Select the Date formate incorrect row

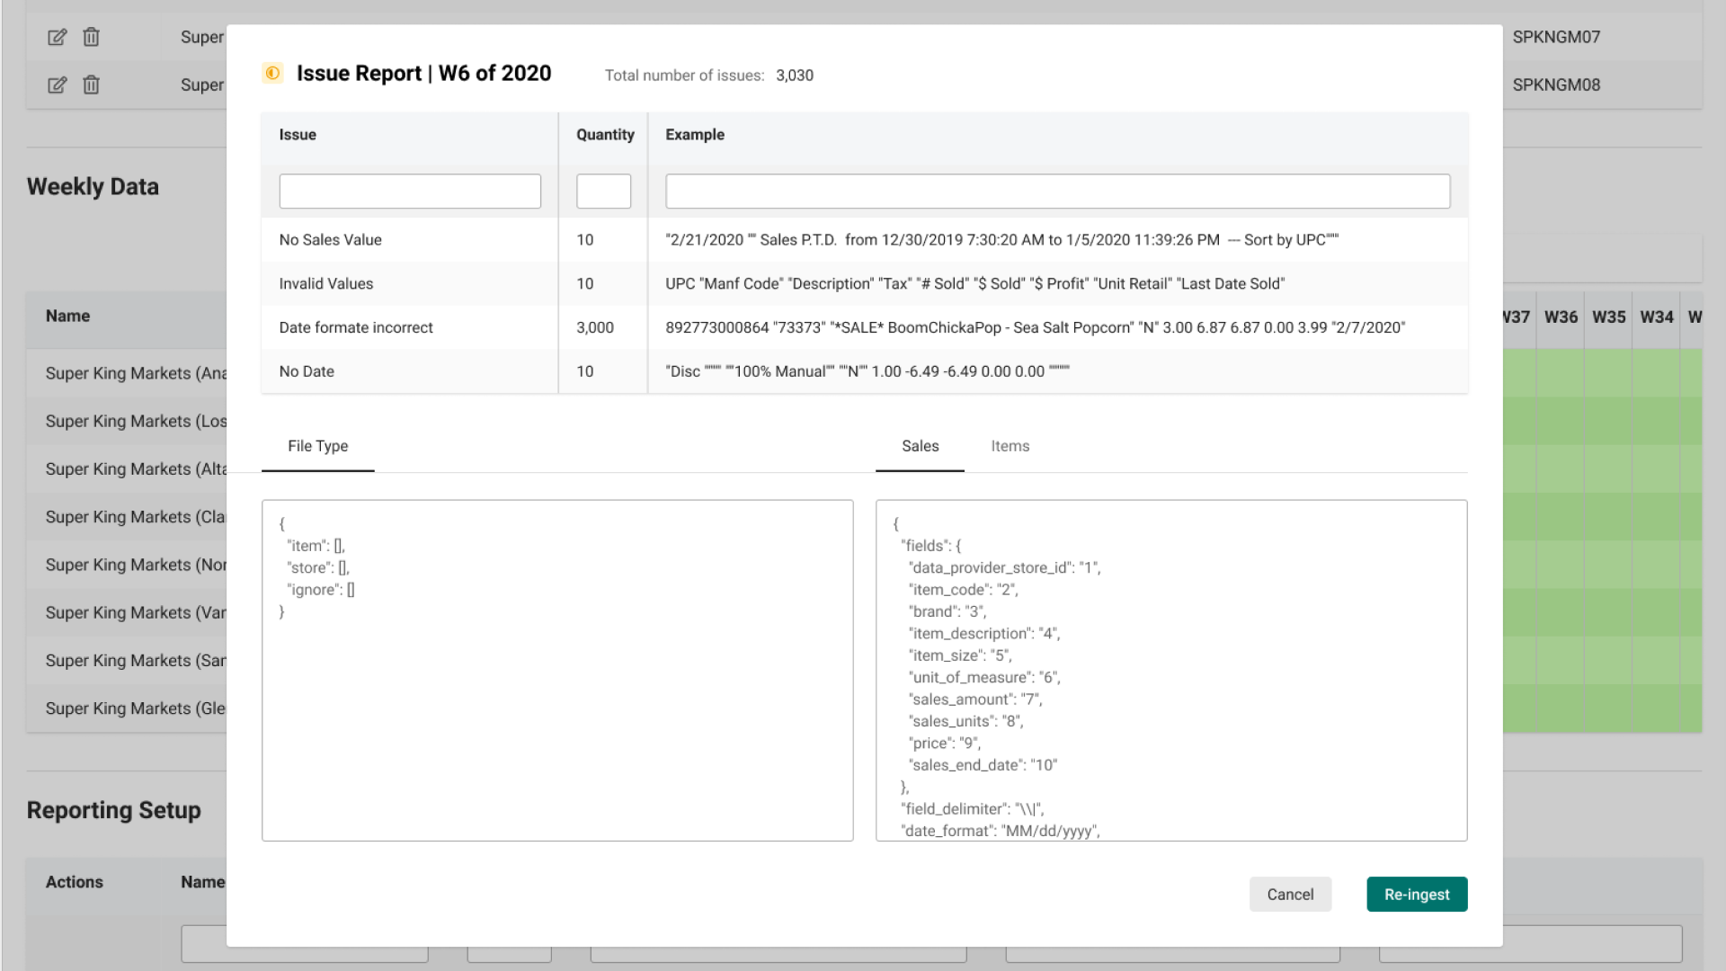click(x=865, y=328)
